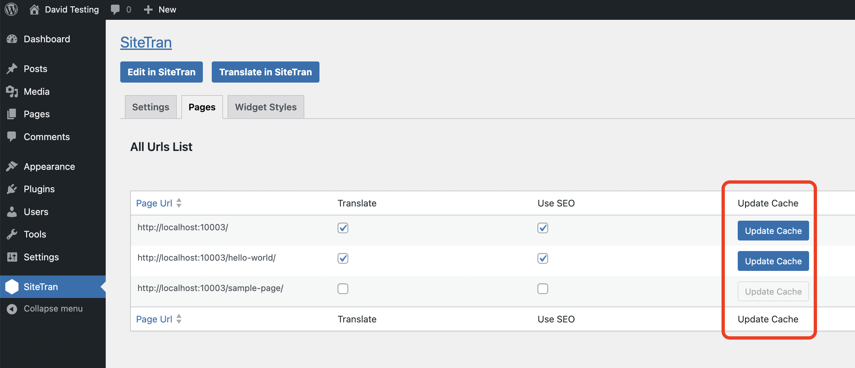Click disabled Update Cache for sample-page
The width and height of the screenshot is (855, 368).
click(x=773, y=292)
